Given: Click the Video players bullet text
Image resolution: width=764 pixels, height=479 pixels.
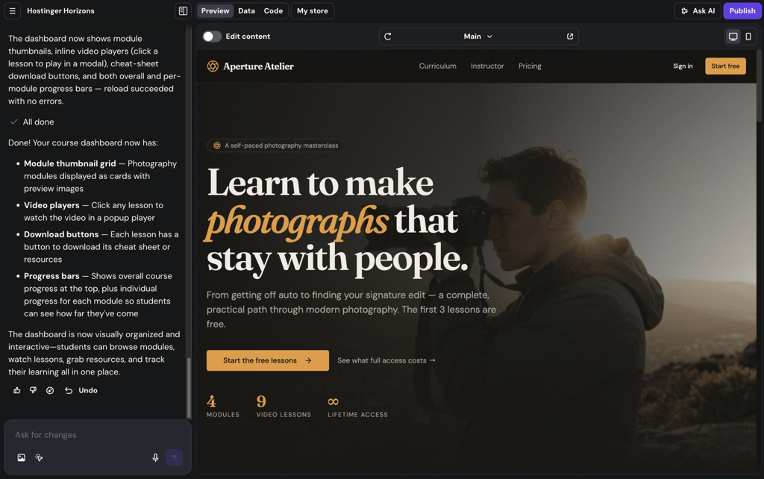Looking at the screenshot, I should point(93,211).
